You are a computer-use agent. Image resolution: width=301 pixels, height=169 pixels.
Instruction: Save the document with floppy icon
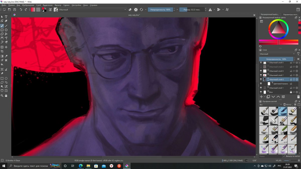[15, 10]
